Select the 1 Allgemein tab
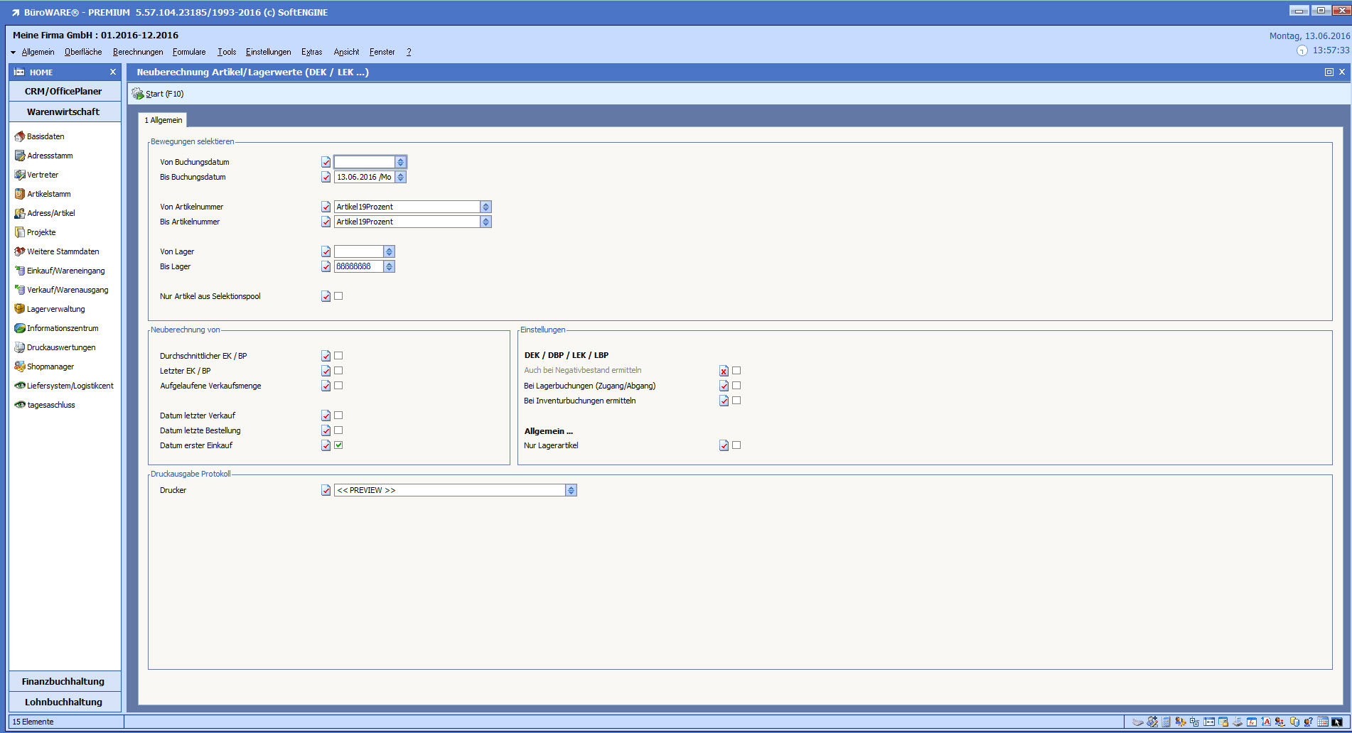The width and height of the screenshot is (1352, 733). pos(163,120)
